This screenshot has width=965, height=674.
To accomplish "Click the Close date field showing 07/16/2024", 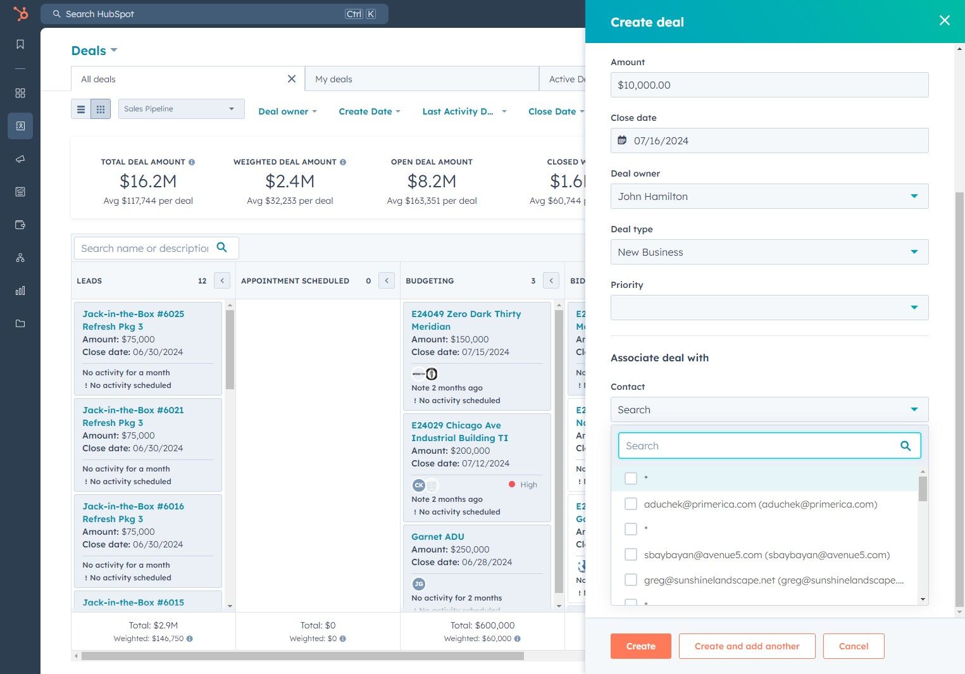I will coord(769,140).
